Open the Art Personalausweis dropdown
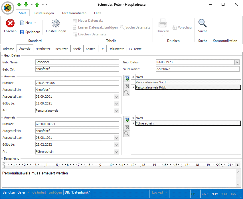This screenshot has height=199, width=243. [x=117, y=110]
